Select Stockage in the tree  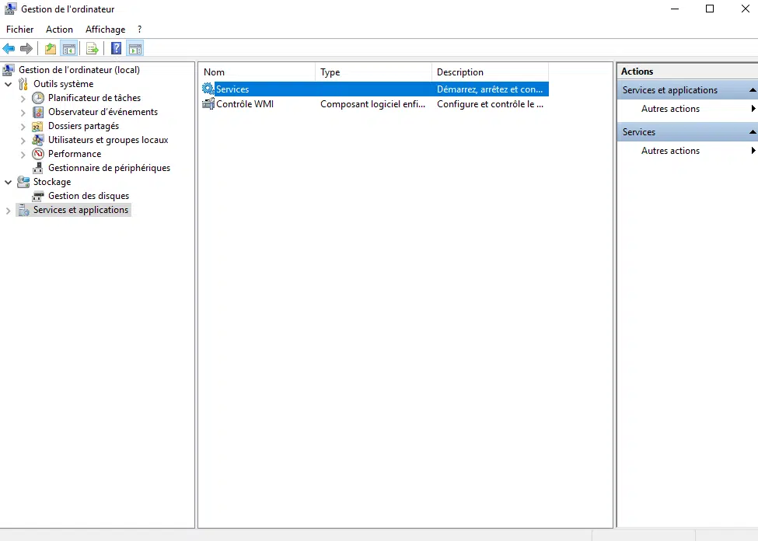click(x=52, y=182)
